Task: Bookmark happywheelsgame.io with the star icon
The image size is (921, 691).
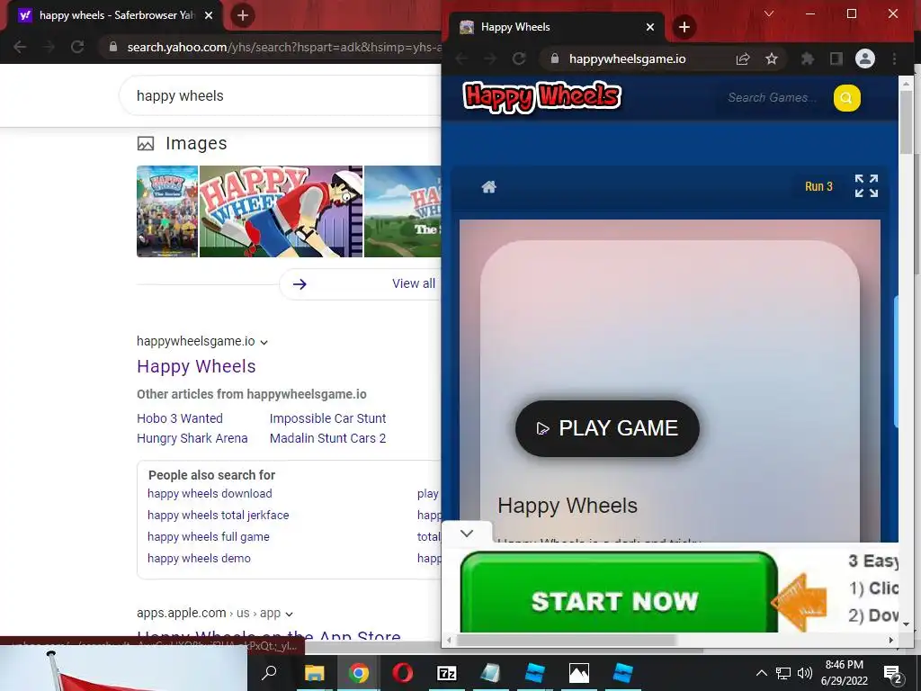Action: click(771, 58)
